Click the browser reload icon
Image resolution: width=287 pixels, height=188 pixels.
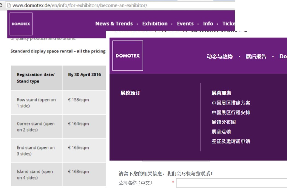point(1,5)
